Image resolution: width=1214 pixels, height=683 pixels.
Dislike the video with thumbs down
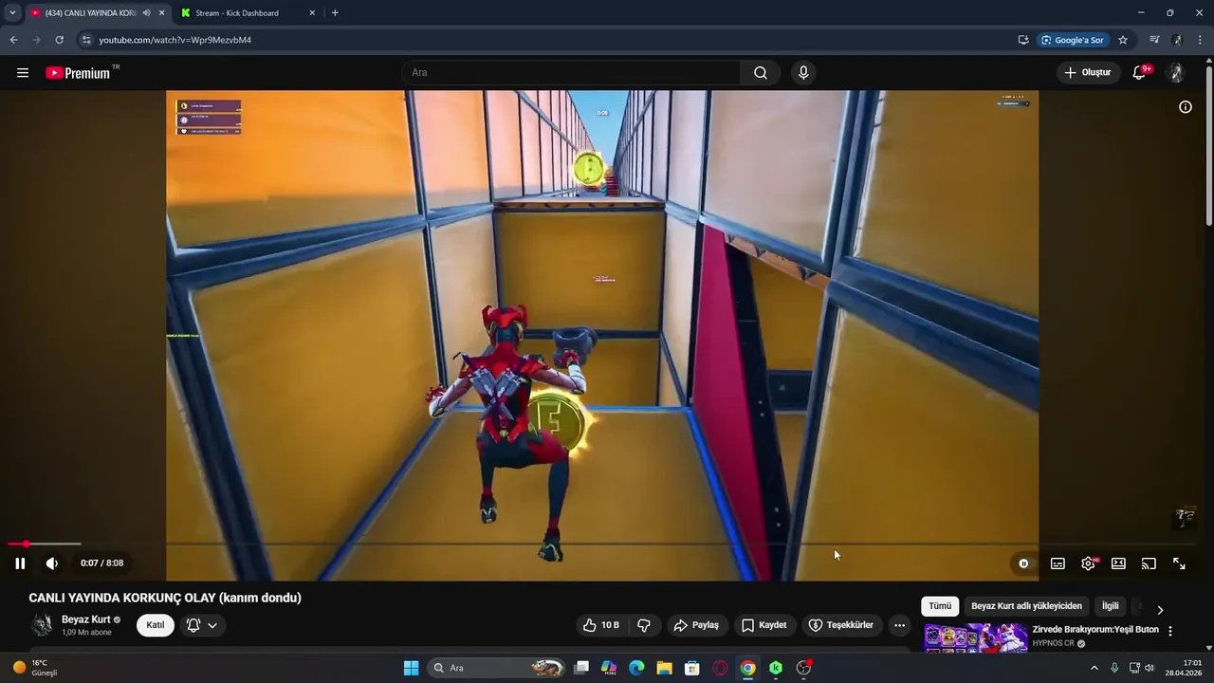click(644, 625)
